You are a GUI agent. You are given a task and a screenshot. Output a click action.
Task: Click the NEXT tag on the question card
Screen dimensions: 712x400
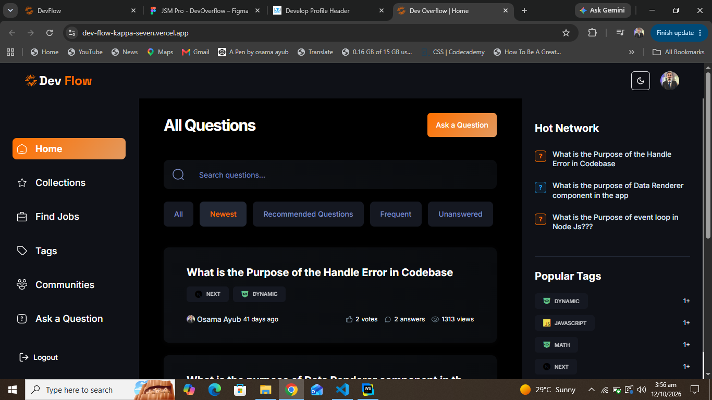click(x=207, y=294)
